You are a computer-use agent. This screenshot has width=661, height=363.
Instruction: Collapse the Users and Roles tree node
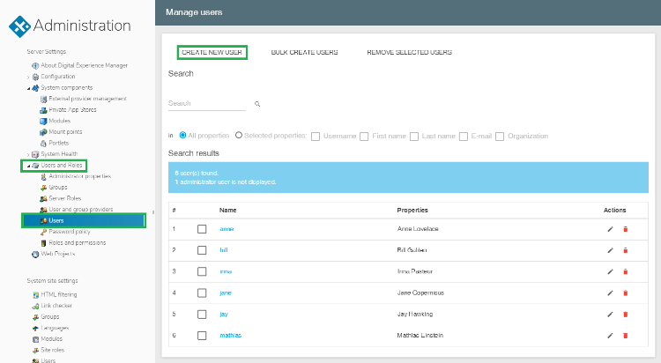point(28,167)
